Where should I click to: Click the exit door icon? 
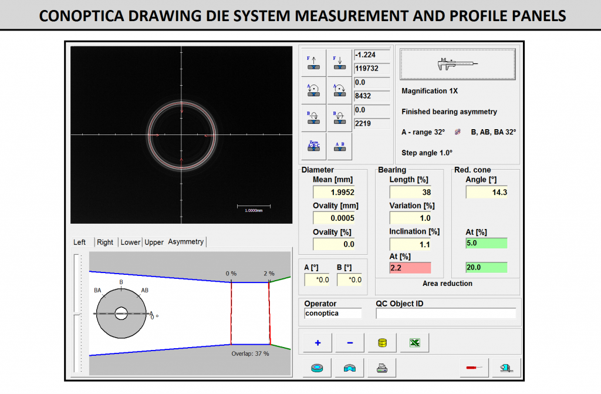507,368
